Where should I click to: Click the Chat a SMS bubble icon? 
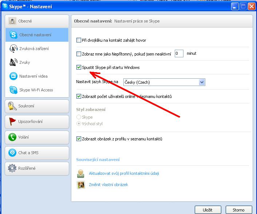click(12, 153)
